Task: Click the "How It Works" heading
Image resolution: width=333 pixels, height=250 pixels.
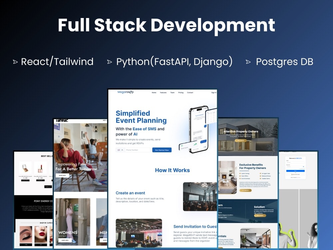Action: 172,170
